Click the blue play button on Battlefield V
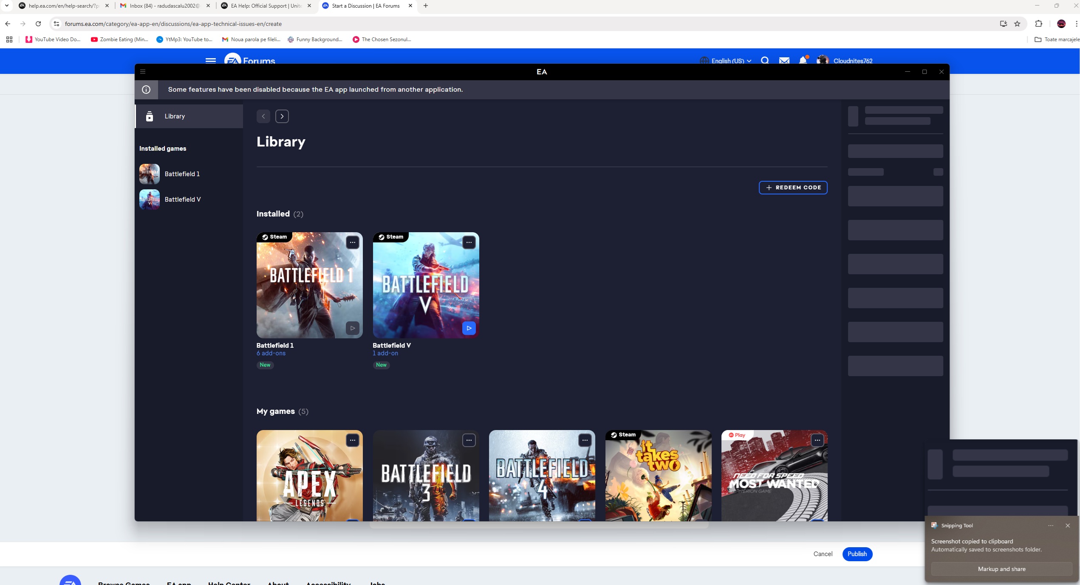The height and width of the screenshot is (585, 1080). coord(469,328)
